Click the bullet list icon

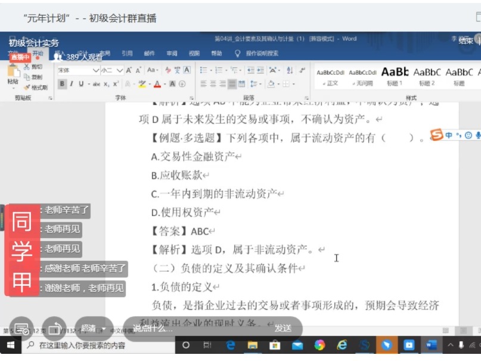(x=204, y=70)
